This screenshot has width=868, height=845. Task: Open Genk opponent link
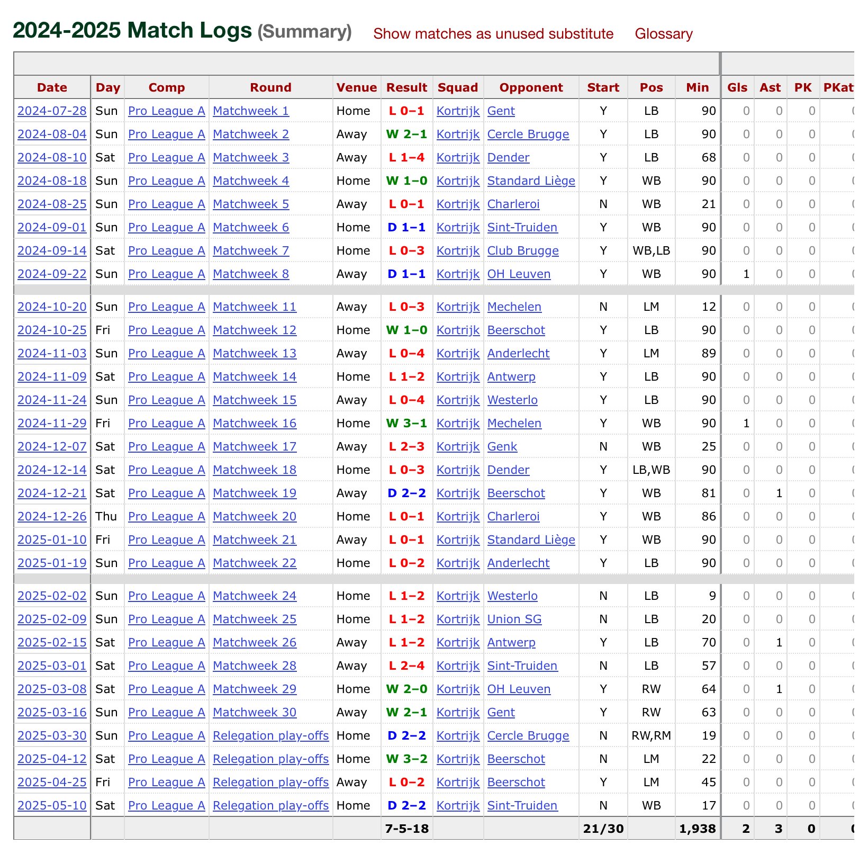[x=502, y=447]
